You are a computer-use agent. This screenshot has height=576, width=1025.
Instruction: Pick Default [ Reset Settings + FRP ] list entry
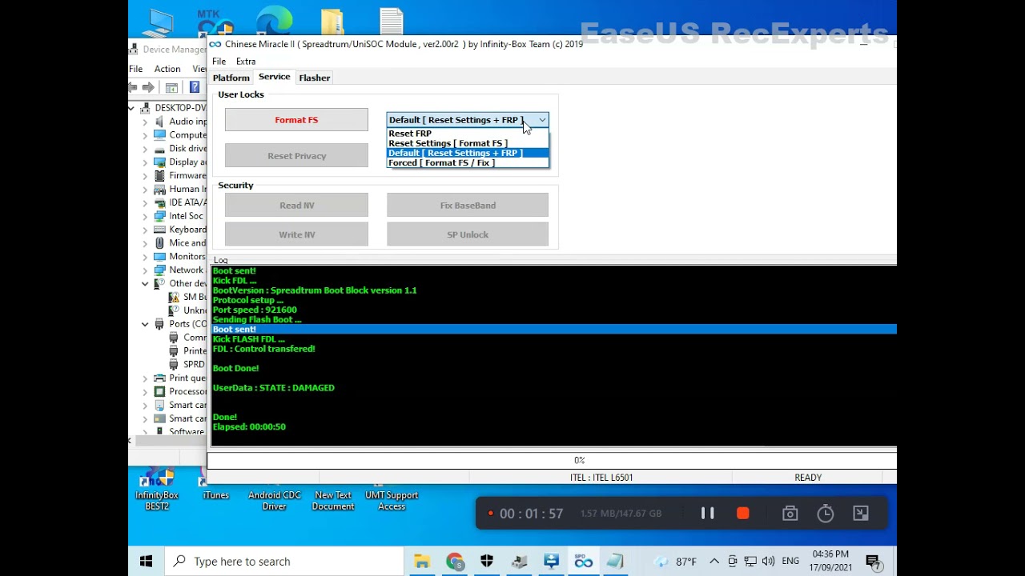(x=468, y=153)
